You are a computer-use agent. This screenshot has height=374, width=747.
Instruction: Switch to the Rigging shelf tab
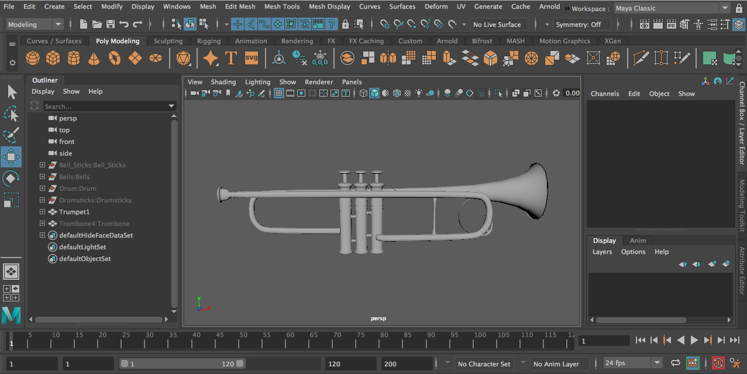coord(209,41)
